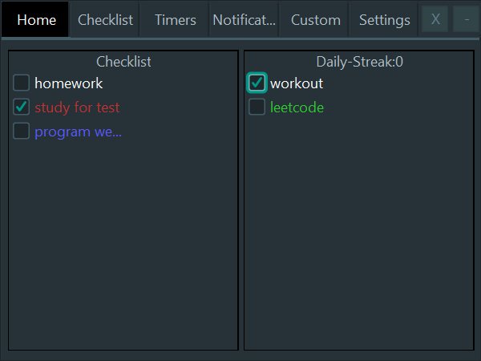Uncheck the workout daily task checkbox

pyautogui.click(x=257, y=83)
